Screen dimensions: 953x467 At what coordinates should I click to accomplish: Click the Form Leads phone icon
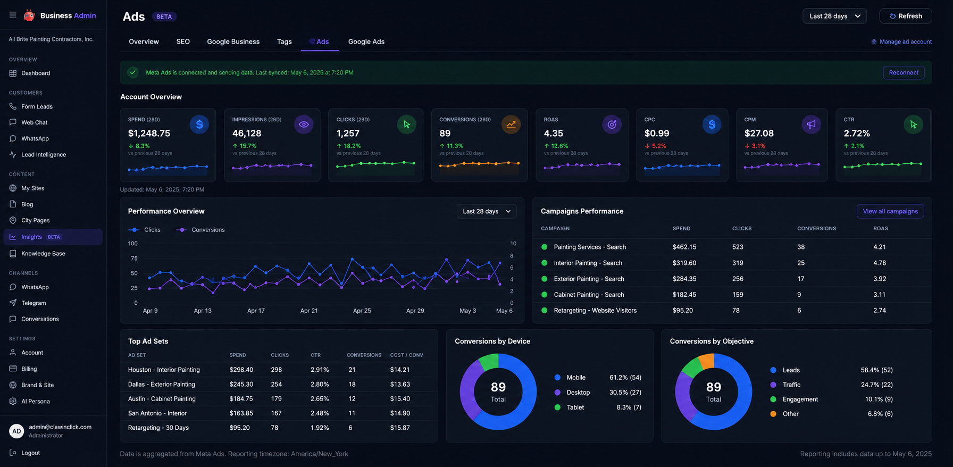coord(13,106)
